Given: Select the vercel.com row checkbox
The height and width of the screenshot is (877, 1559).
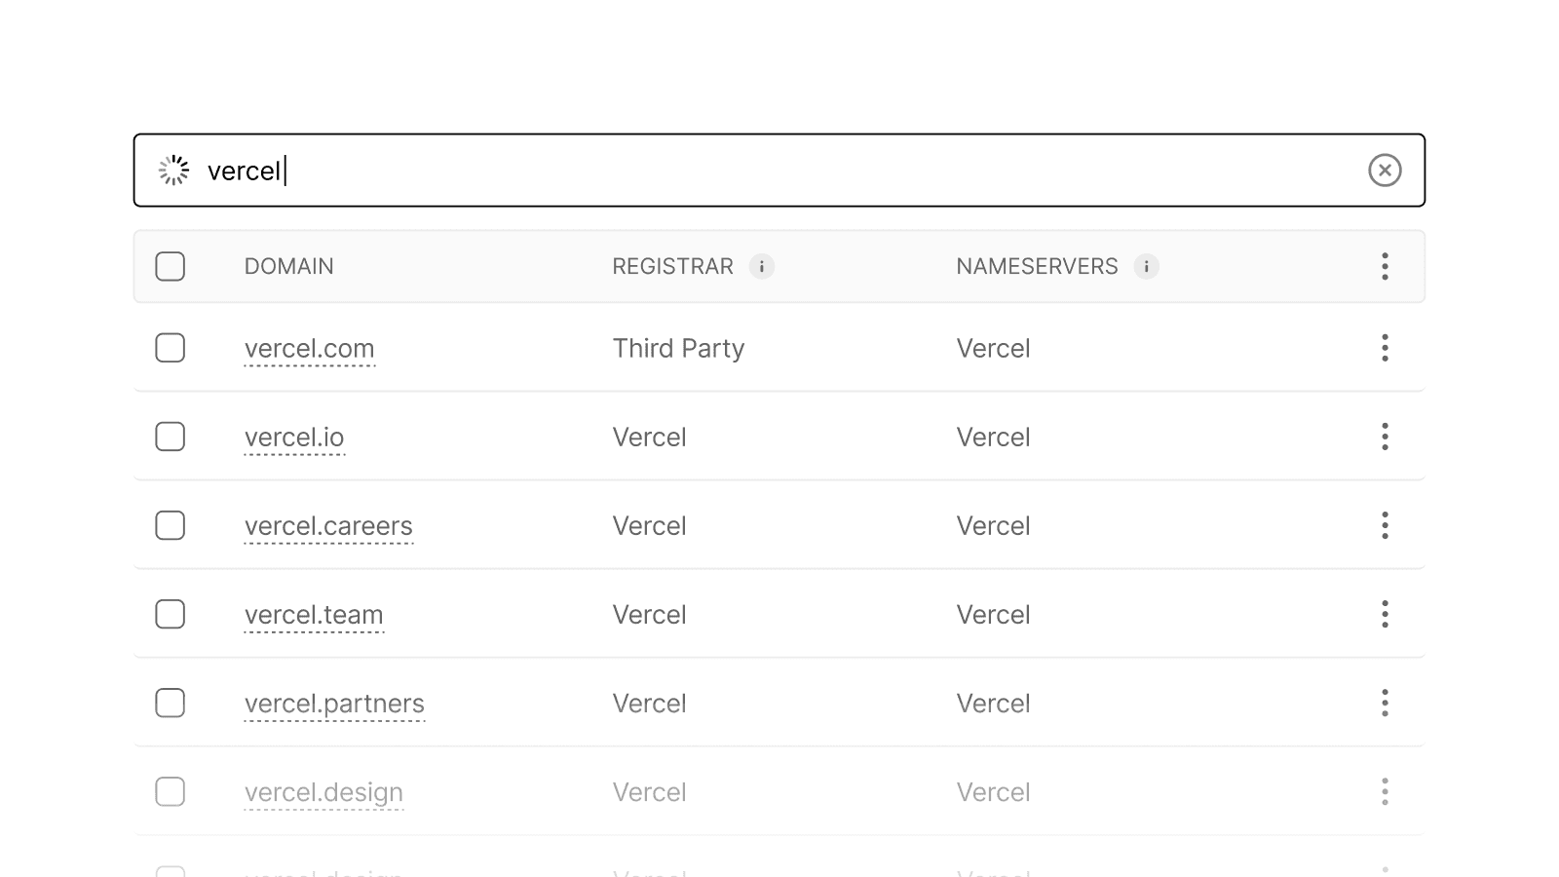Looking at the screenshot, I should 170,347.
